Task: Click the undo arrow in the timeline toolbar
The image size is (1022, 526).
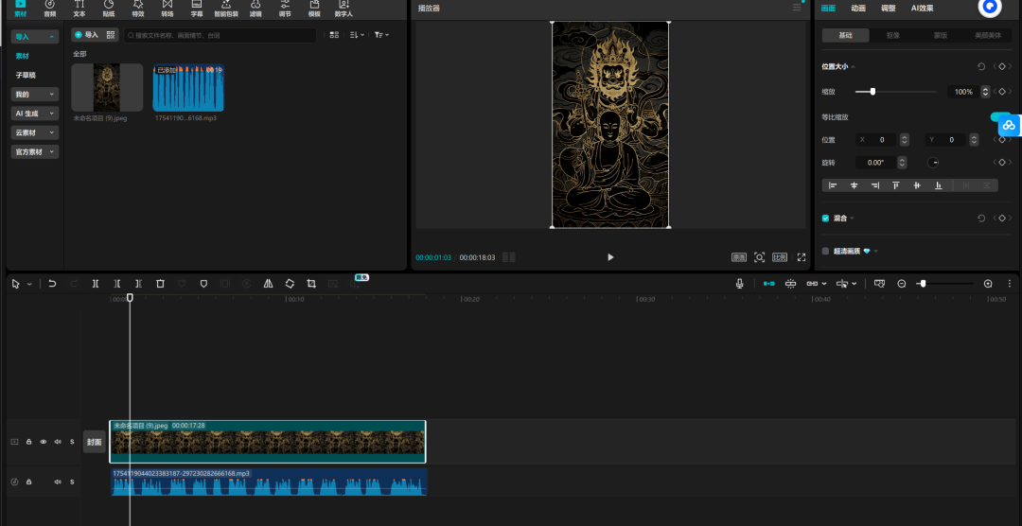Action: pos(52,284)
